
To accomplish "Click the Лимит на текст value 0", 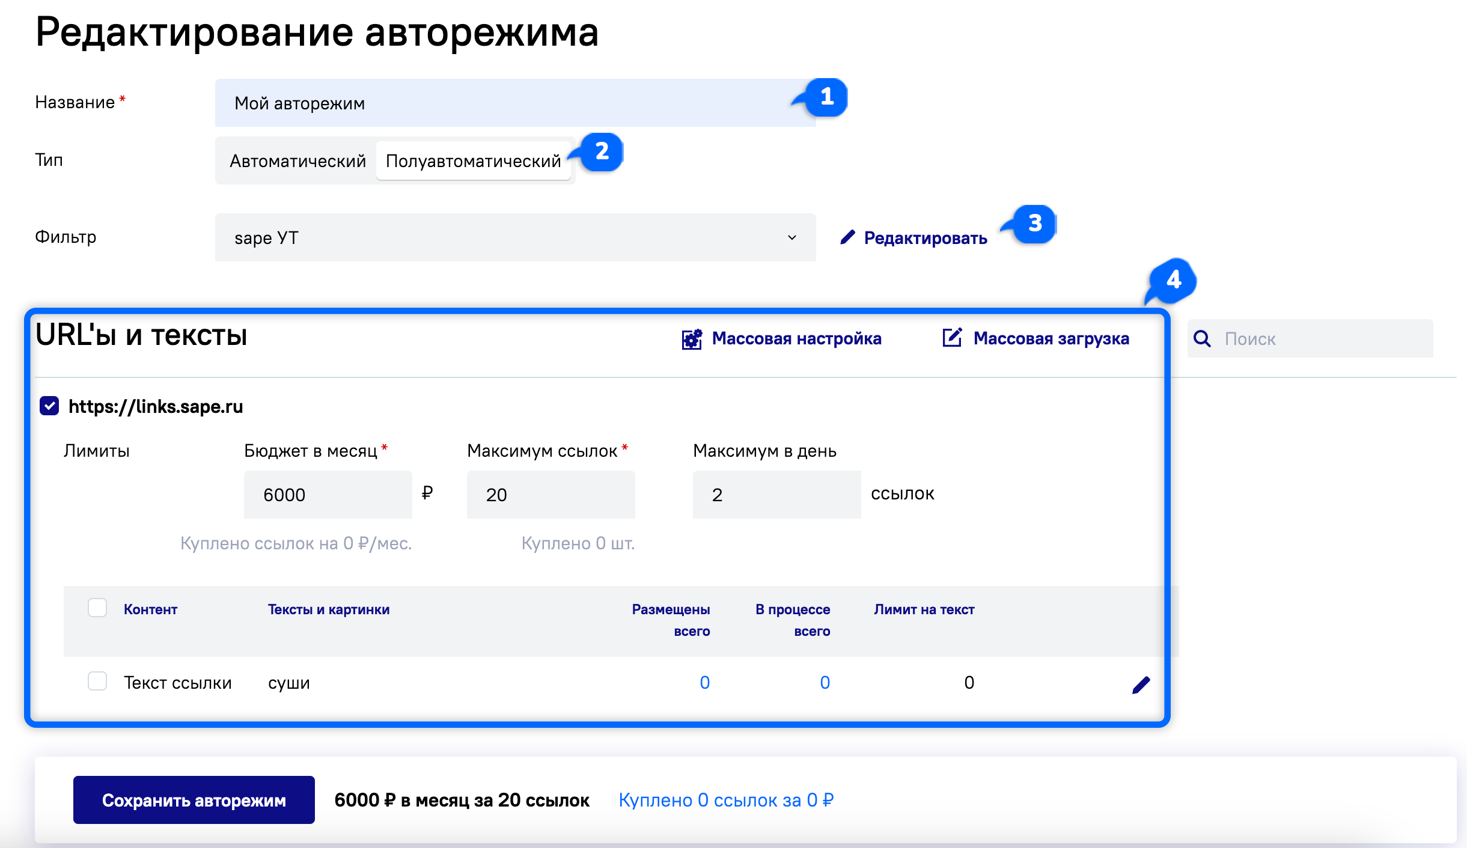I will (x=969, y=683).
